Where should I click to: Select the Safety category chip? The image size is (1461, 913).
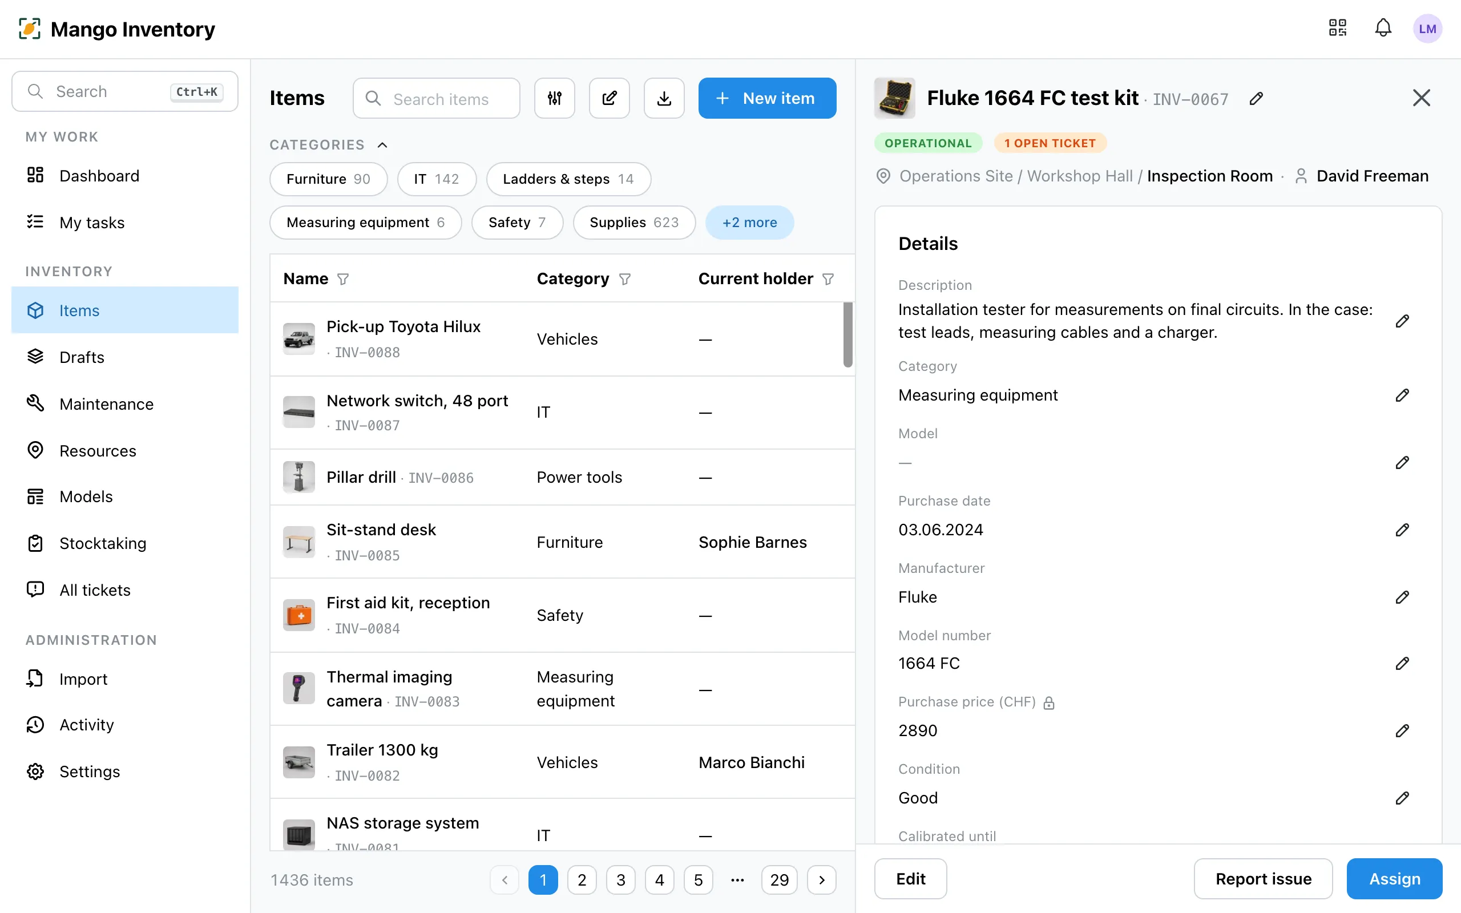click(517, 222)
